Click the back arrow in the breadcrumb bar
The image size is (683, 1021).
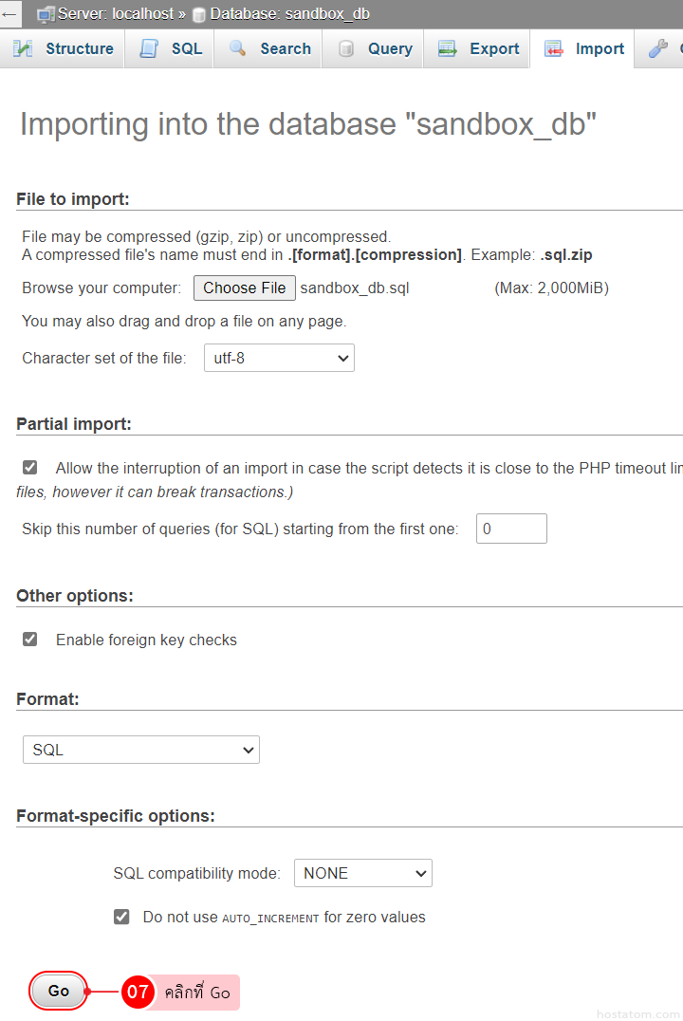[9, 14]
